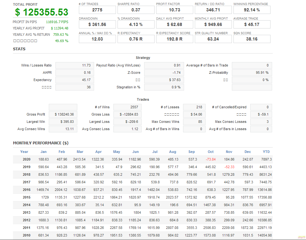Click the Jun column header
The height and width of the screenshot is (240, 306).
(x=136, y=152)
